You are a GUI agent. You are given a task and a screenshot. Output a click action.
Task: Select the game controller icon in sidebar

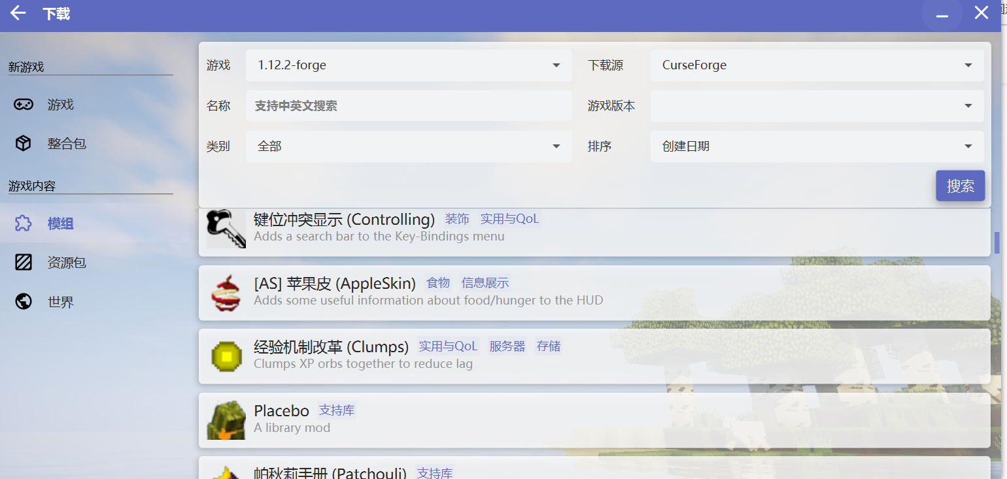pos(23,104)
